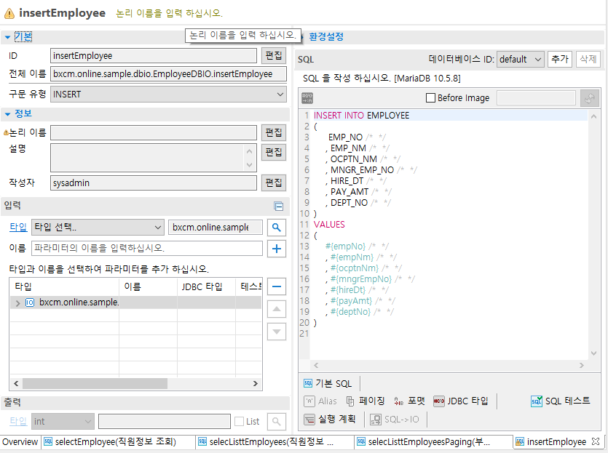Image resolution: width=608 pixels, height=453 pixels.
Task: Click the plus icon to add parameter
Action: (277, 249)
